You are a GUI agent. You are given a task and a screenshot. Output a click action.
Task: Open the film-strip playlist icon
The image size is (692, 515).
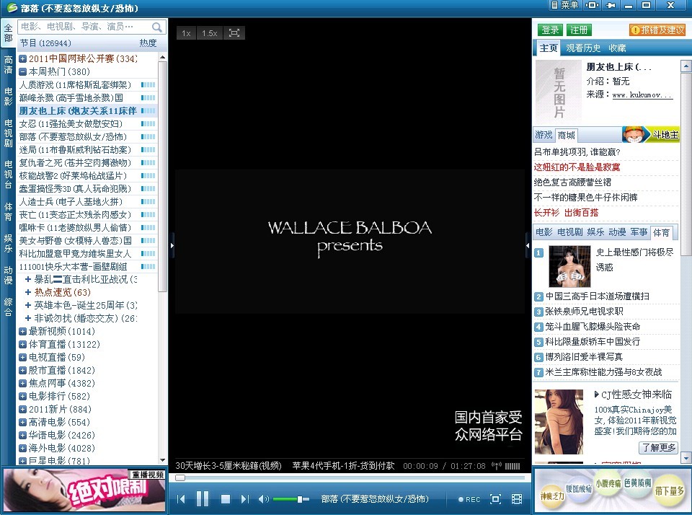click(517, 499)
